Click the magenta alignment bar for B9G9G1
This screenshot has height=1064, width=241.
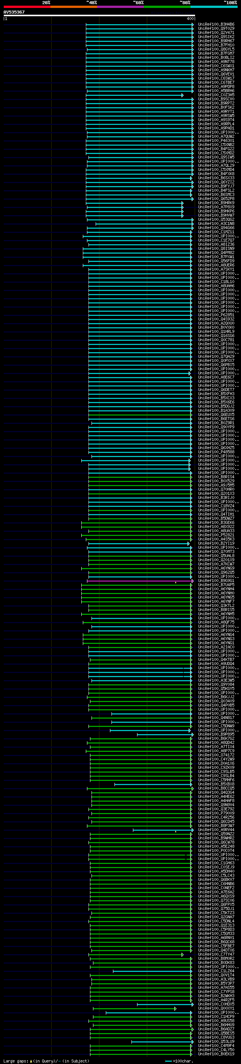click(x=140, y=581)
